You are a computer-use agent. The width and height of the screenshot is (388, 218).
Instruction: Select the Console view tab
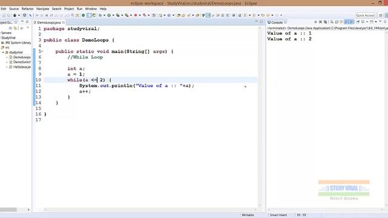coord(276,22)
